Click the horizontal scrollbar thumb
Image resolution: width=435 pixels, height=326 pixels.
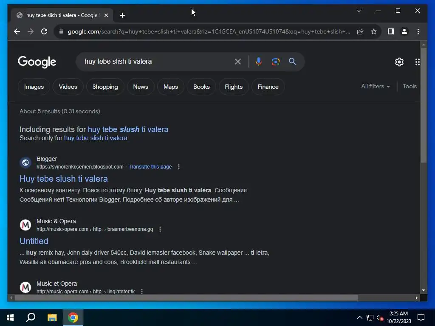click(x=186, y=298)
